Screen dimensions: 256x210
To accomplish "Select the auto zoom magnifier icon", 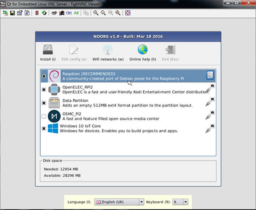I will (x=118, y=13).
